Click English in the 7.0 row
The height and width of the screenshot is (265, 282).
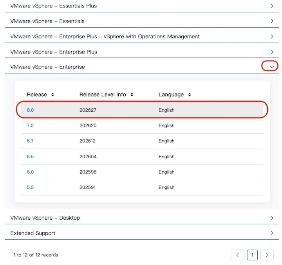tap(166, 125)
